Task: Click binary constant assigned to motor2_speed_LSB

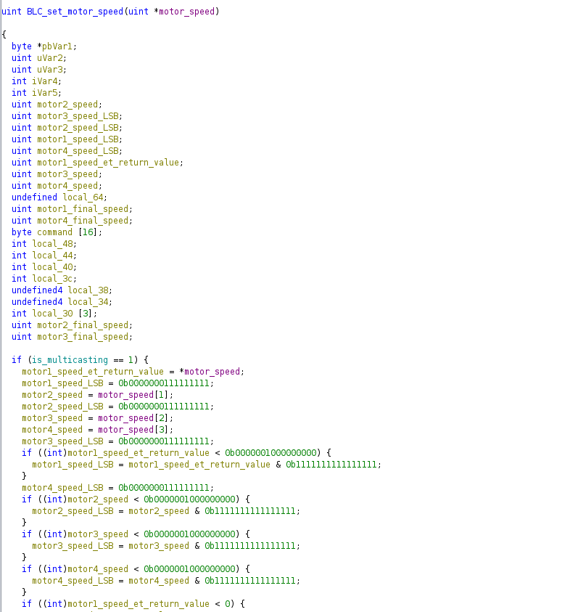Action: click(164, 407)
